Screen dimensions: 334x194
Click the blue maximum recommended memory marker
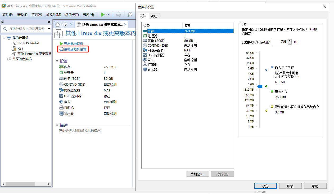[x=266, y=70]
